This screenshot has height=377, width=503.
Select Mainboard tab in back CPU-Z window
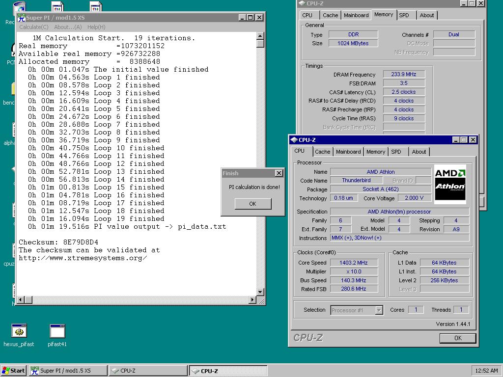coord(356,15)
